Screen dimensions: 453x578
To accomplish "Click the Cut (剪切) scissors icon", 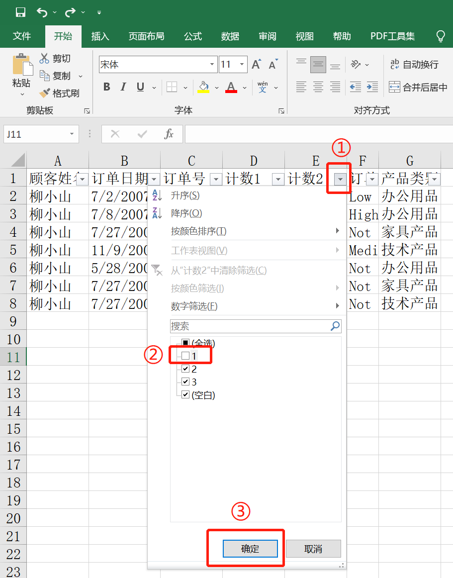I will click(44, 58).
